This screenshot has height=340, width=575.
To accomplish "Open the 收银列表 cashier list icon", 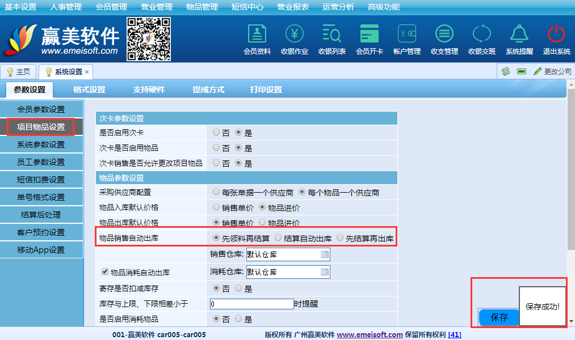I will coord(331,35).
